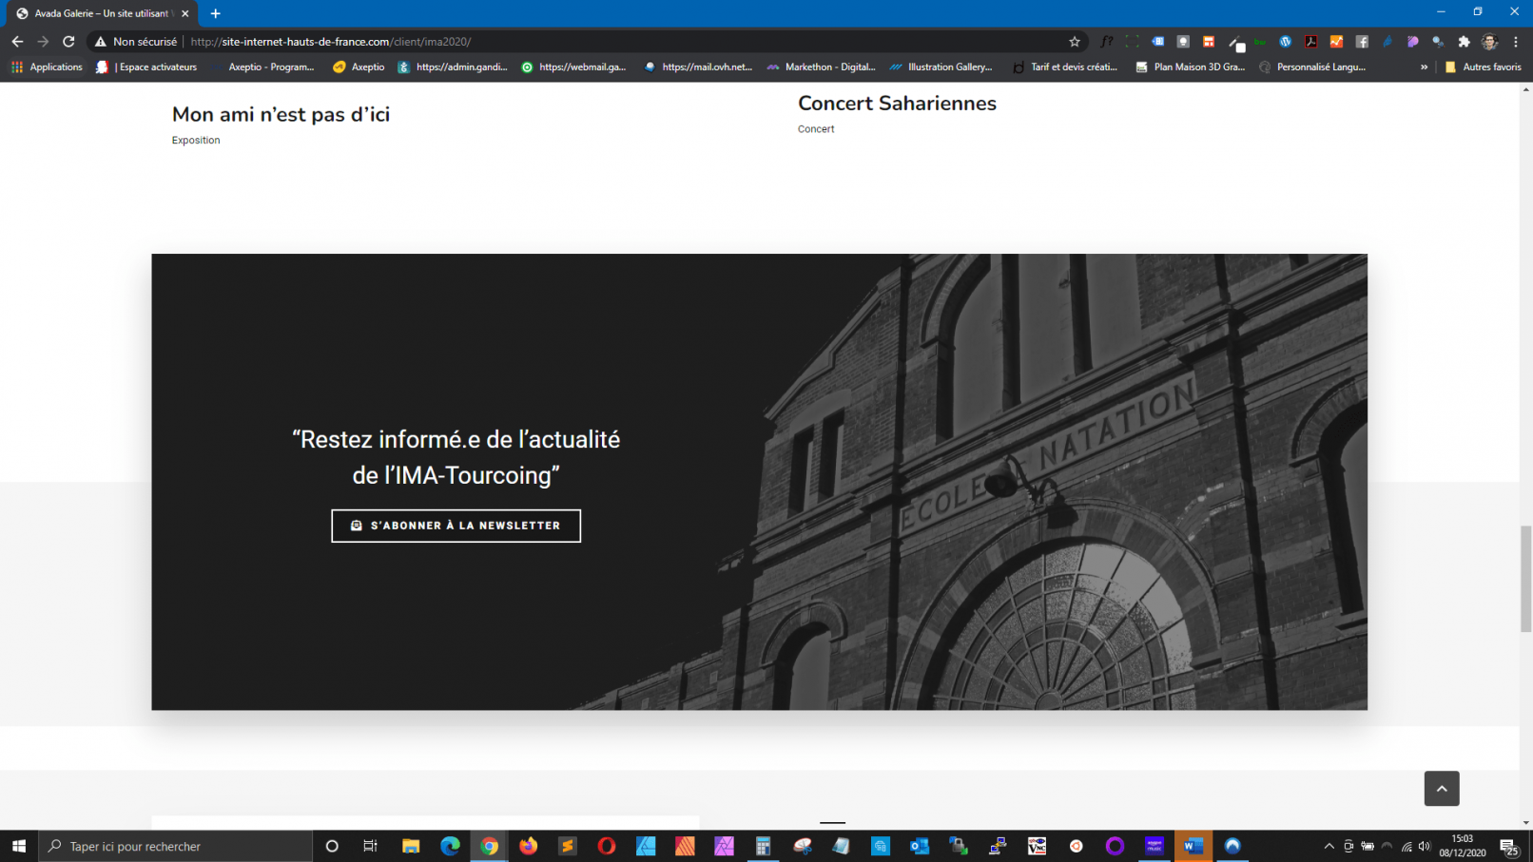The height and width of the screenshot is (862, 1533).
Task: Click the WhatFont f? extension icon
Action: (x=1106, y=42)
